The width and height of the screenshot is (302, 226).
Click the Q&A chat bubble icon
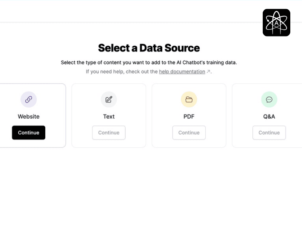coord(269,99)
